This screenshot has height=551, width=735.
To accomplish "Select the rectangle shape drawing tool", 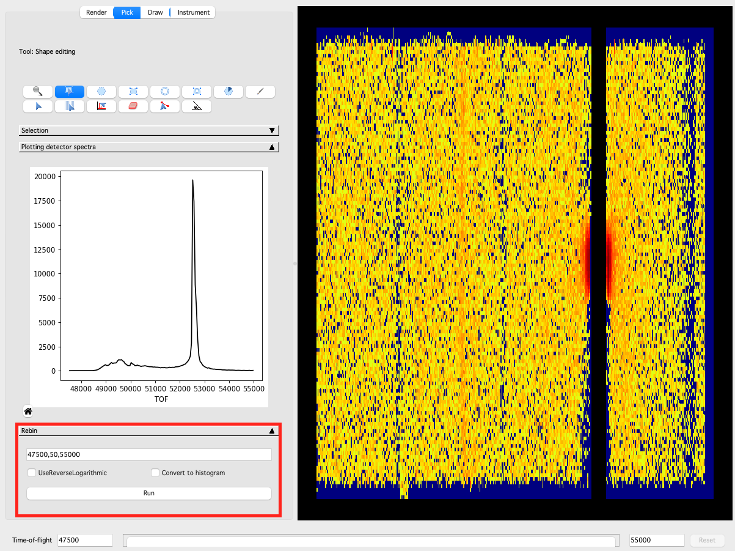I will tap(133, 92).
